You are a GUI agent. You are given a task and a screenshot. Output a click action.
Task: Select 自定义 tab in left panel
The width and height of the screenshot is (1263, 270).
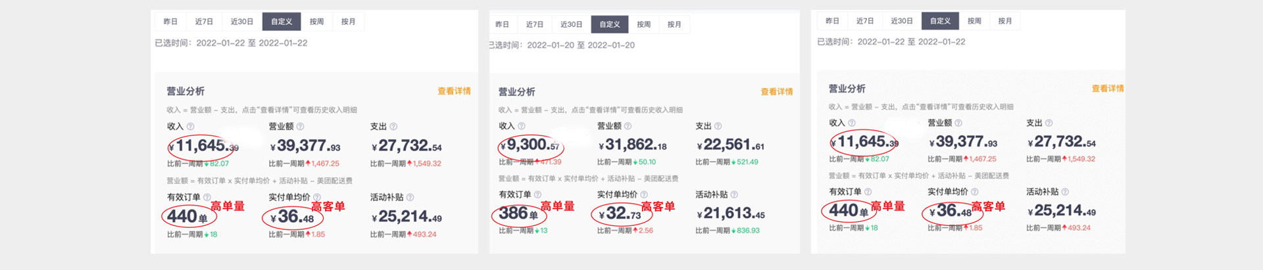[x=282, y=22]
